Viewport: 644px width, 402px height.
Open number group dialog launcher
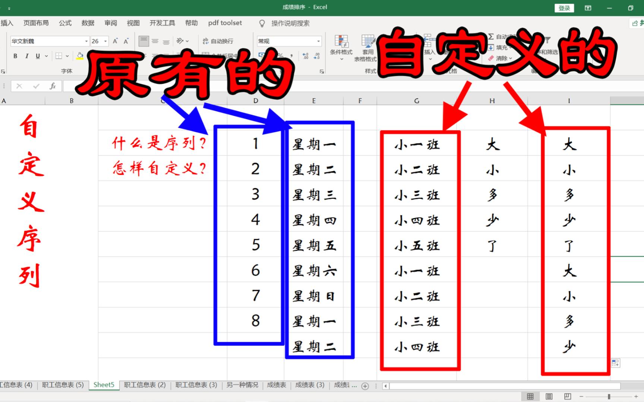click(x=322, y=71)
